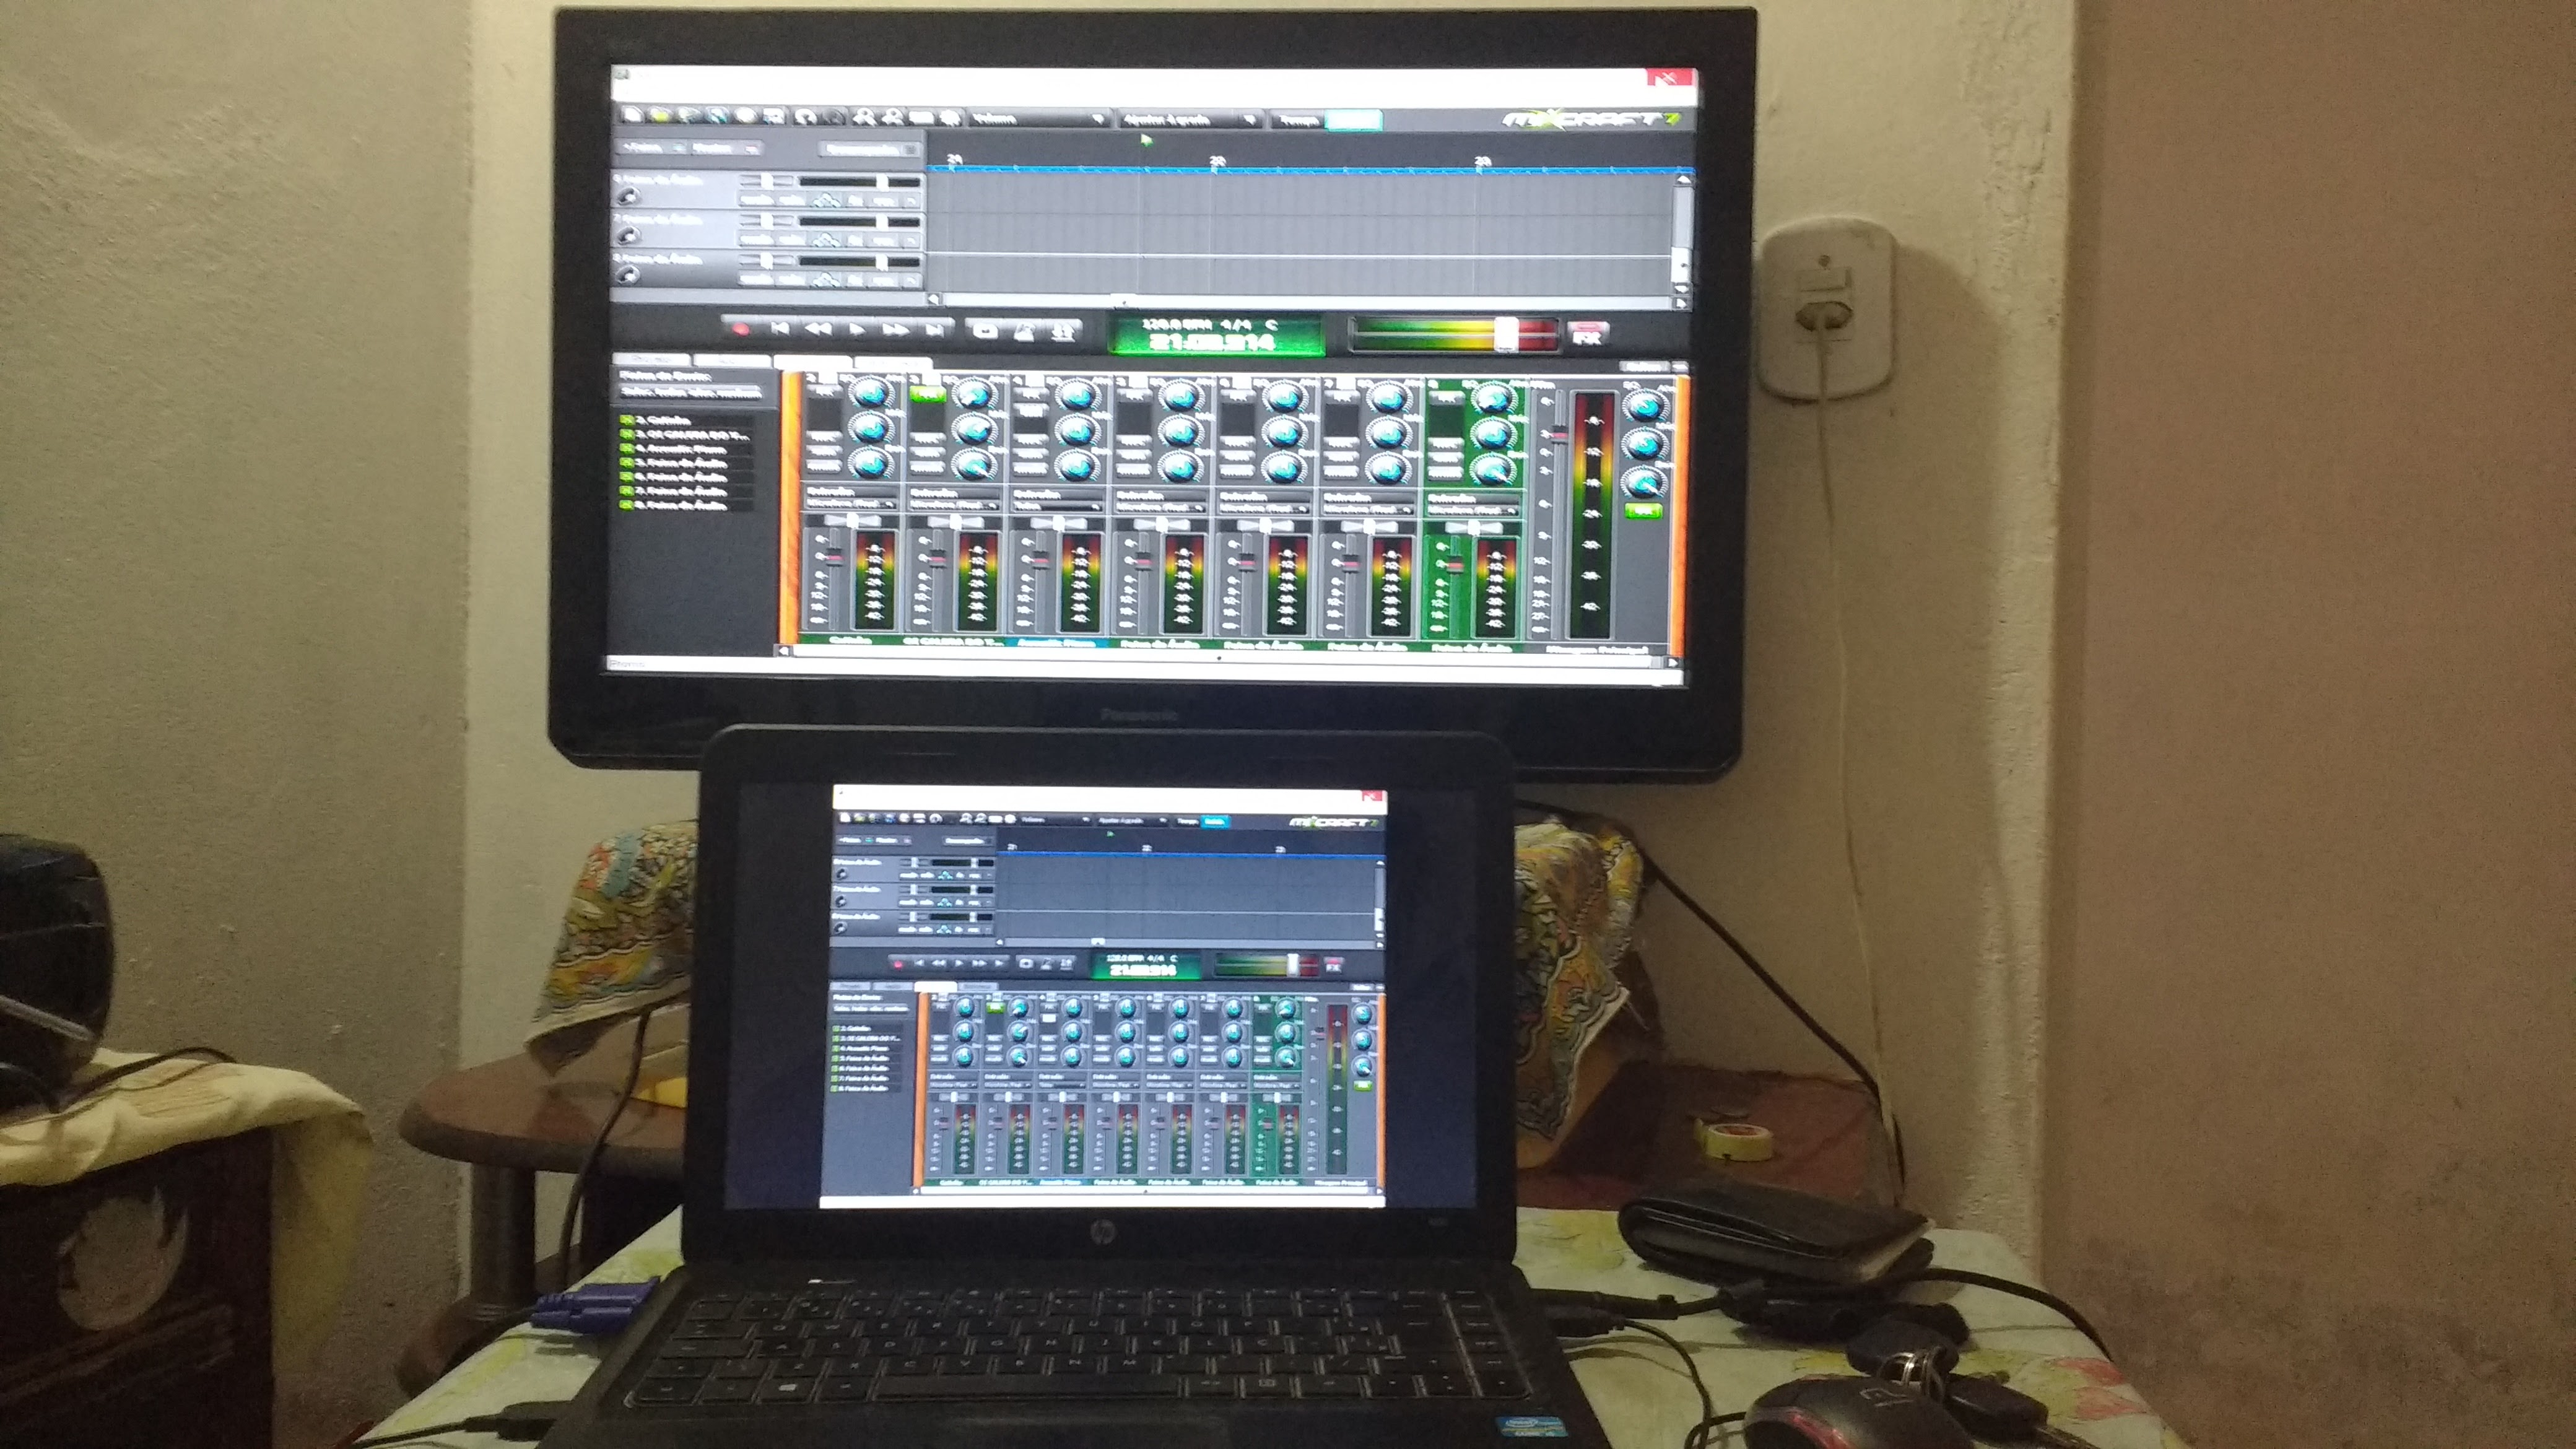2576x1449 pixels.
Task: Uncheck the Acoustic Piano track checkbox in mixer list
Action: 627,449
